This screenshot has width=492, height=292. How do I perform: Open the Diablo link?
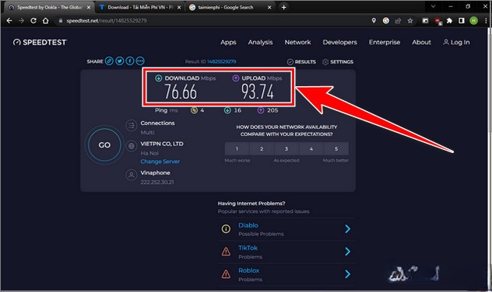click(x=248, y=225)
